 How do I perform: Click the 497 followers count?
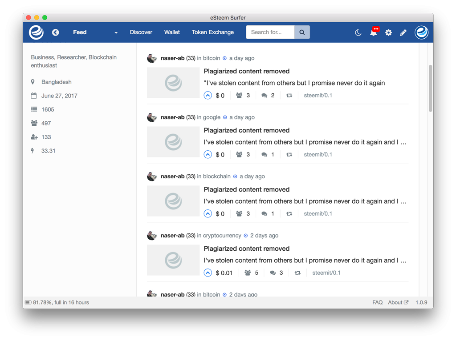46,123
